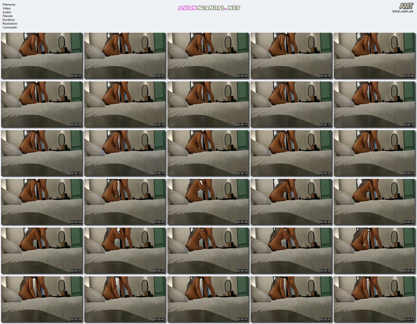The image size is (417, 324).
Task: Choose the thumbnail timestamped 00:00:06
Action: point(375,55)
